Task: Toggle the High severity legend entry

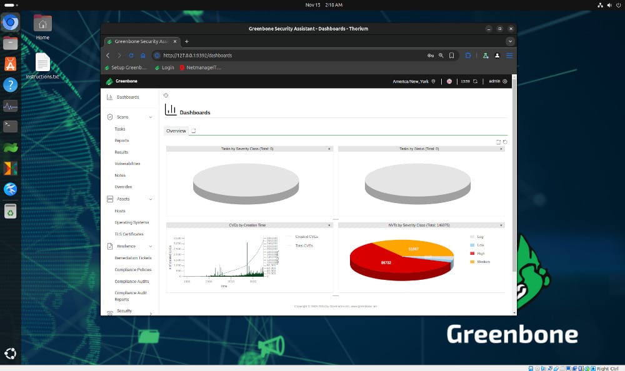Action: pyautogui.click(x=480, y=254)
